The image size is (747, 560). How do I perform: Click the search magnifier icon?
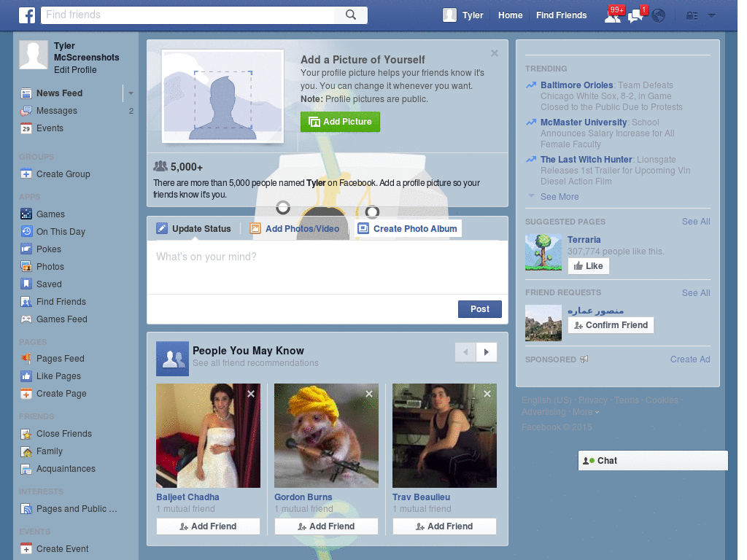click(x=351, y=15)
